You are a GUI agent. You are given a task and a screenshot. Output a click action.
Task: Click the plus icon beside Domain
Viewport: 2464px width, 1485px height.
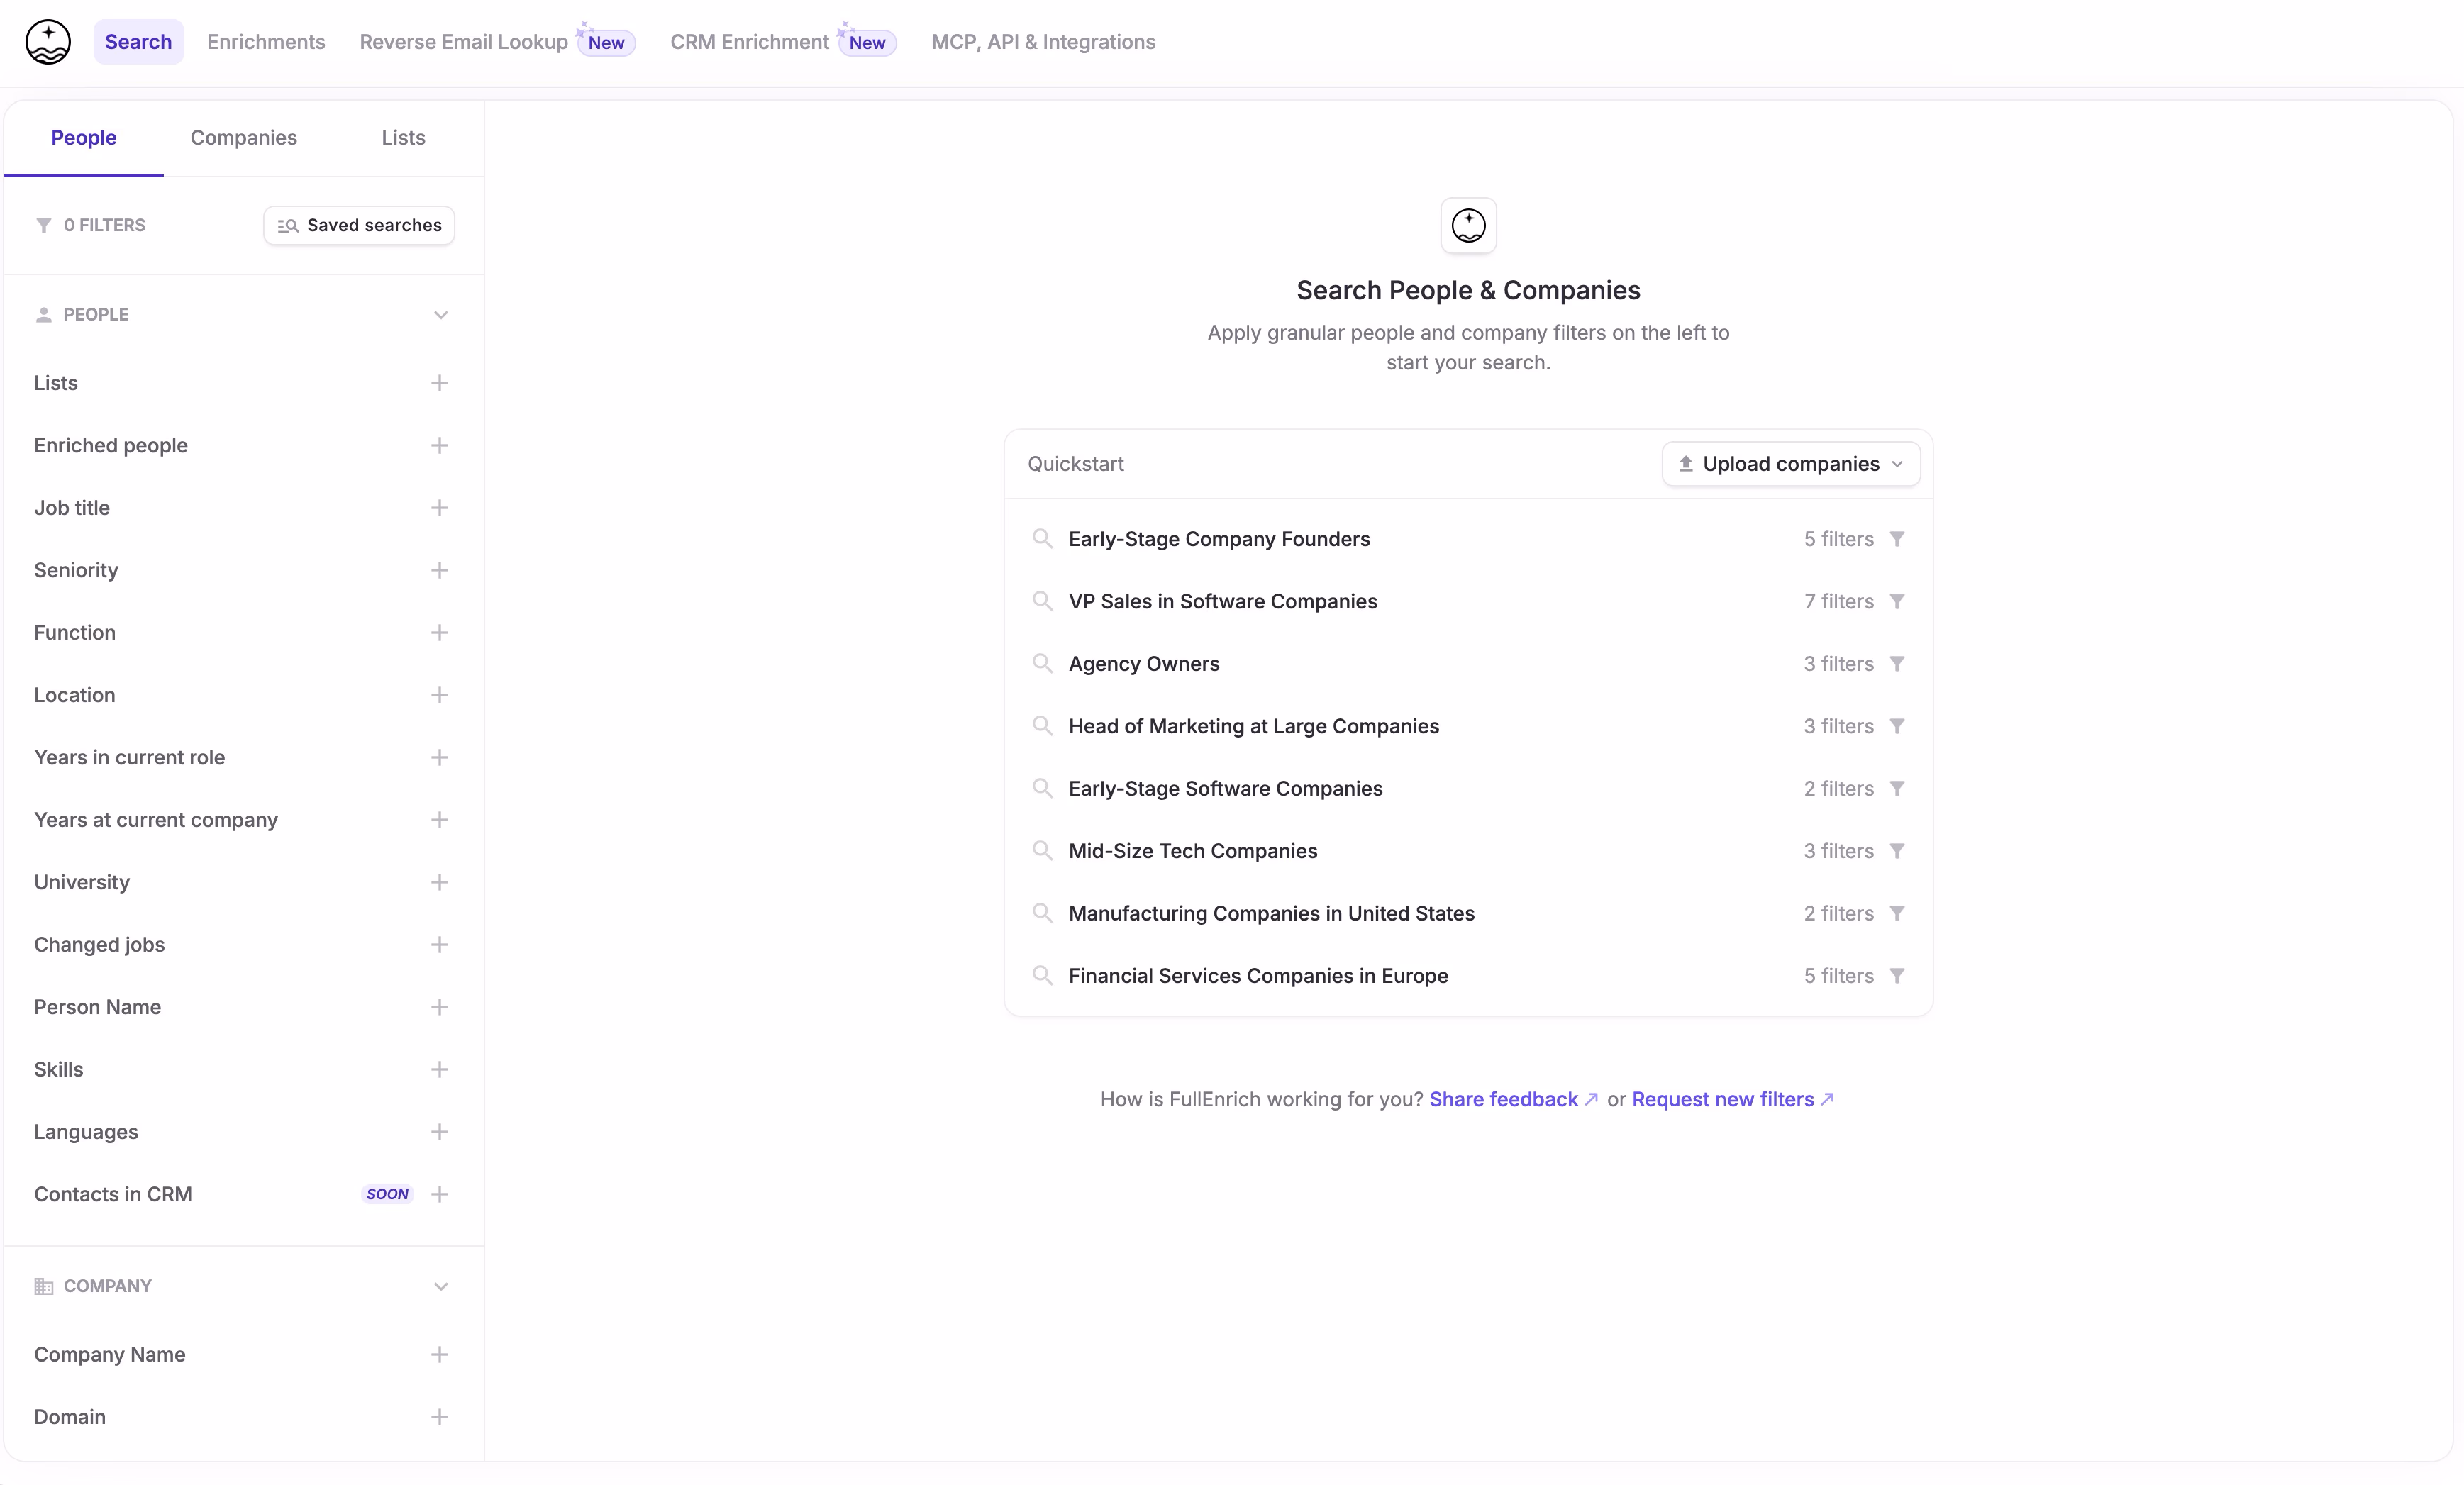pos(439,1417)
